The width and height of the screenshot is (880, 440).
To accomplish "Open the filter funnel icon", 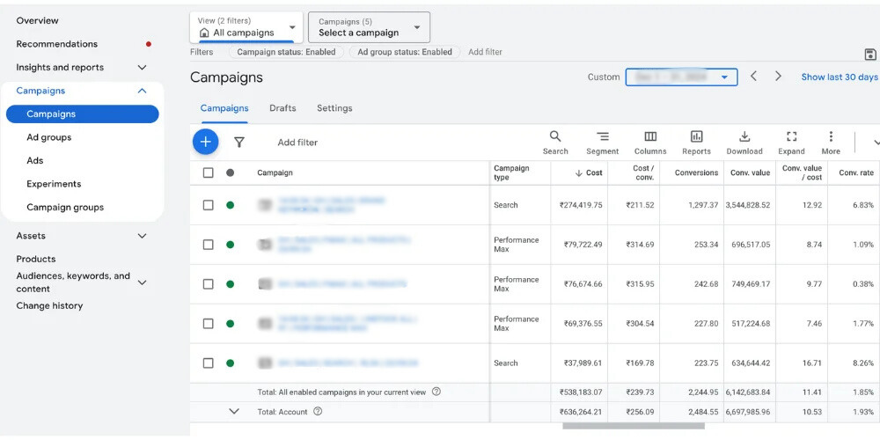I will [238, 142].
